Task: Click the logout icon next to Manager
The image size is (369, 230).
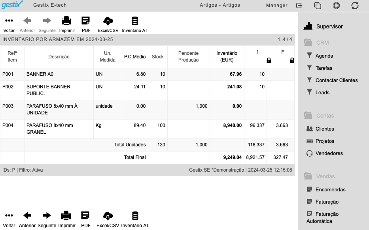Action: click(299, 6)
